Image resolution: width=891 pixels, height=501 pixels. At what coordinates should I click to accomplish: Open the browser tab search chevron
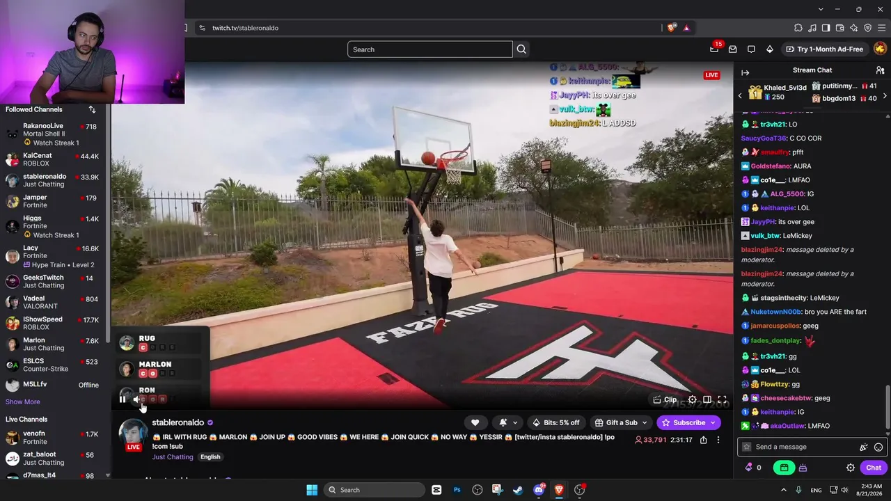pyautogui.click(x=821, y=9)
